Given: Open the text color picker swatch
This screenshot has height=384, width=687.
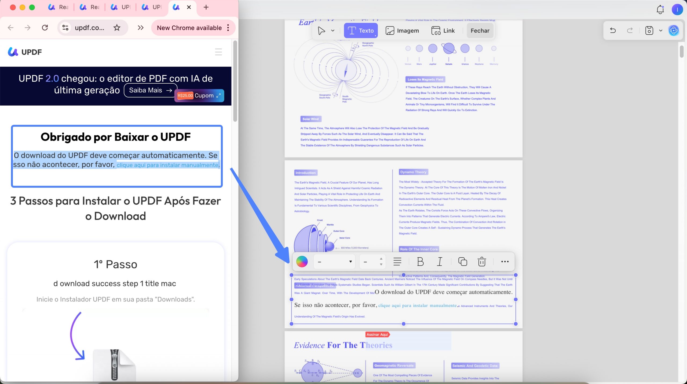Looking at the screenshot, I should click(302, 262).
